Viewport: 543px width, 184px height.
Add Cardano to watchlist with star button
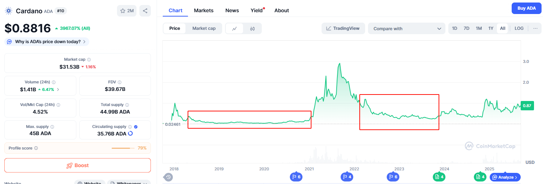click(x=126, y=11)
